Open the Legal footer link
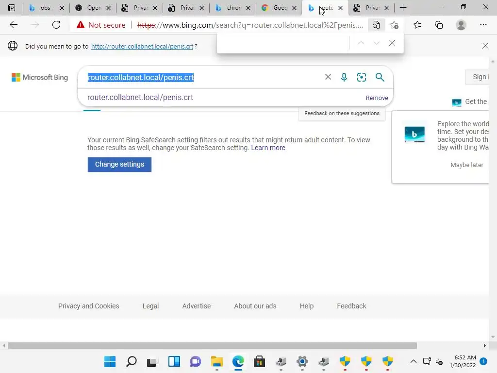 150,306
